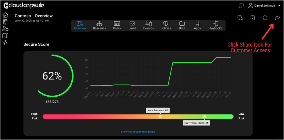The height and width of the screenshot is (140, 284).
Task: Open the Apps tab
Action: click(197, 26)
